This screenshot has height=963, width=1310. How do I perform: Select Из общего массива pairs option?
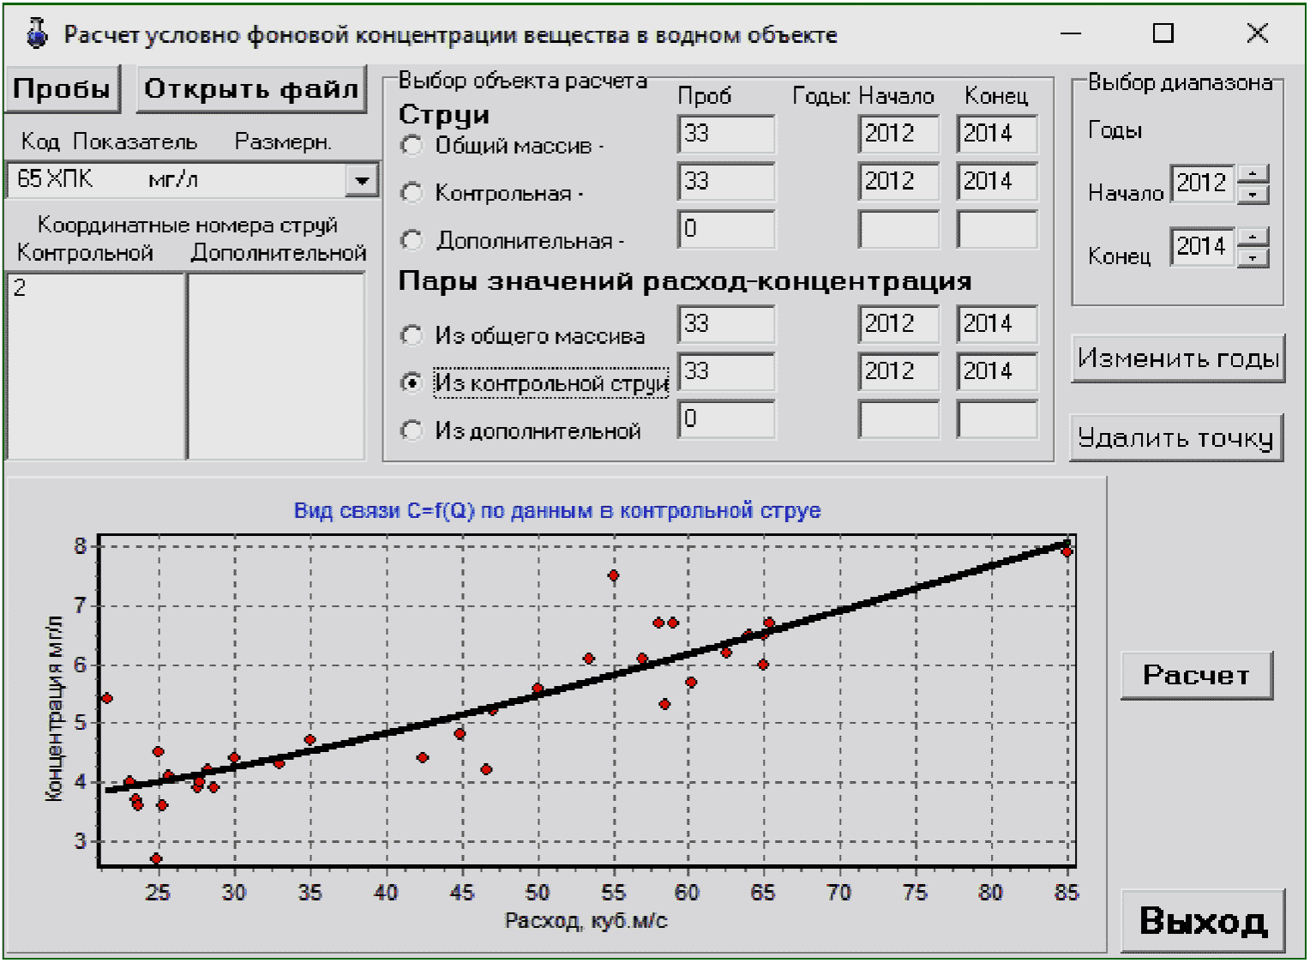point(412,335)
